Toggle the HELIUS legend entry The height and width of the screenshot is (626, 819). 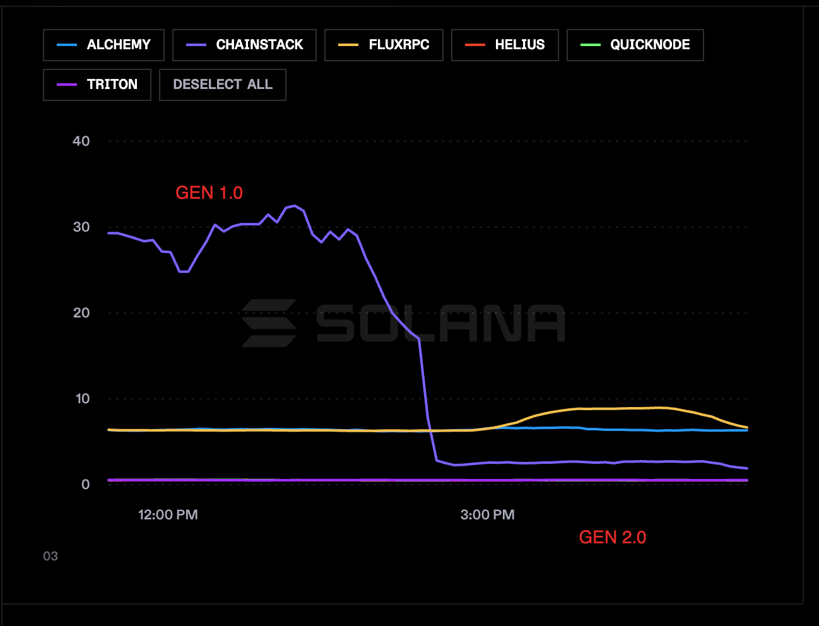coord(505,45)
